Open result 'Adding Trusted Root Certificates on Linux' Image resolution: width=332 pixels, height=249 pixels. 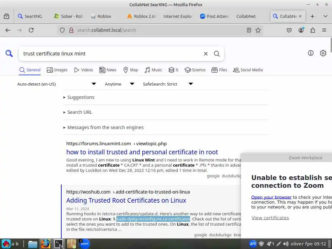click(x=126, y=200)
